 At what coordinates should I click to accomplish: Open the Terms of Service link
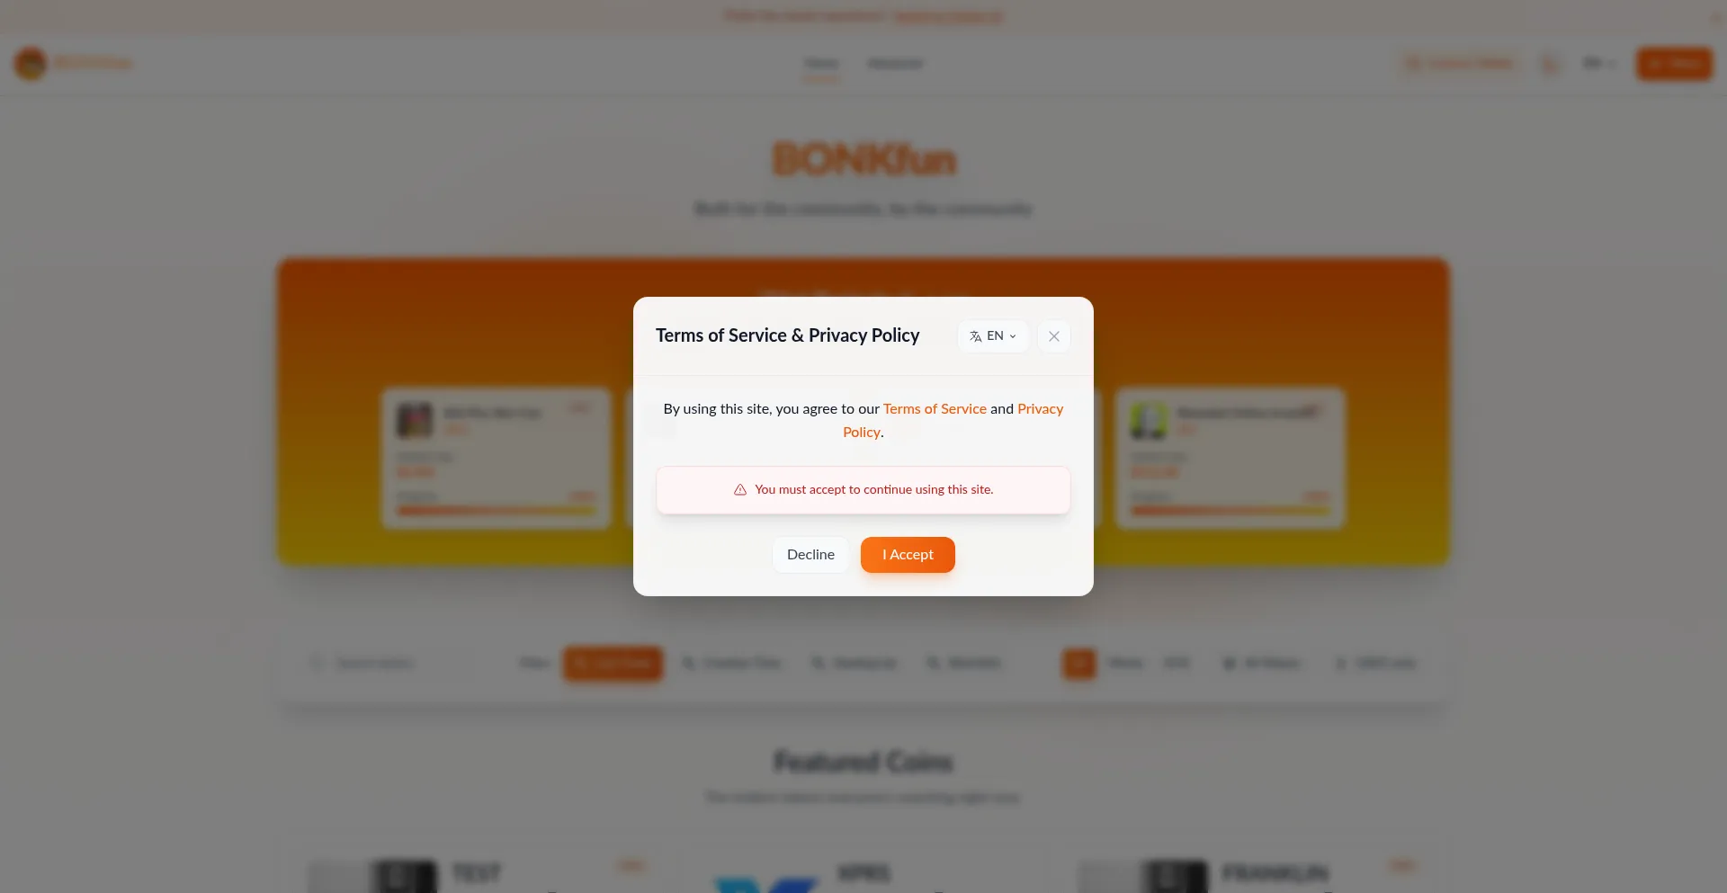click(935, 409)
